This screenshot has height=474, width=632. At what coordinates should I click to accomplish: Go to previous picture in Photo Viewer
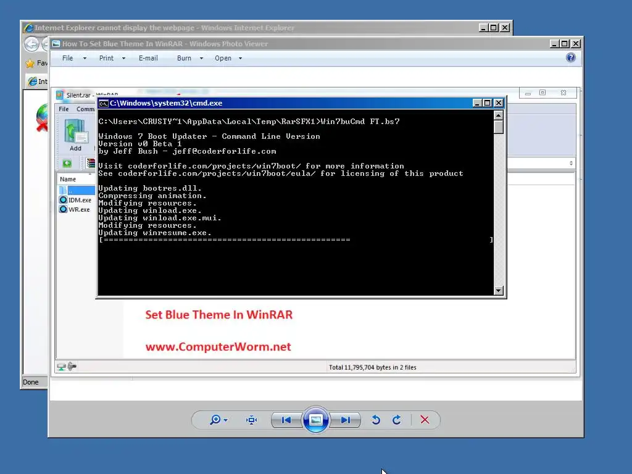click(286, 420)
